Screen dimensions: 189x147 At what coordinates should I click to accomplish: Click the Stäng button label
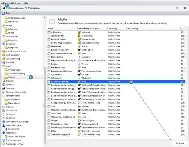(x=9, y=13)
